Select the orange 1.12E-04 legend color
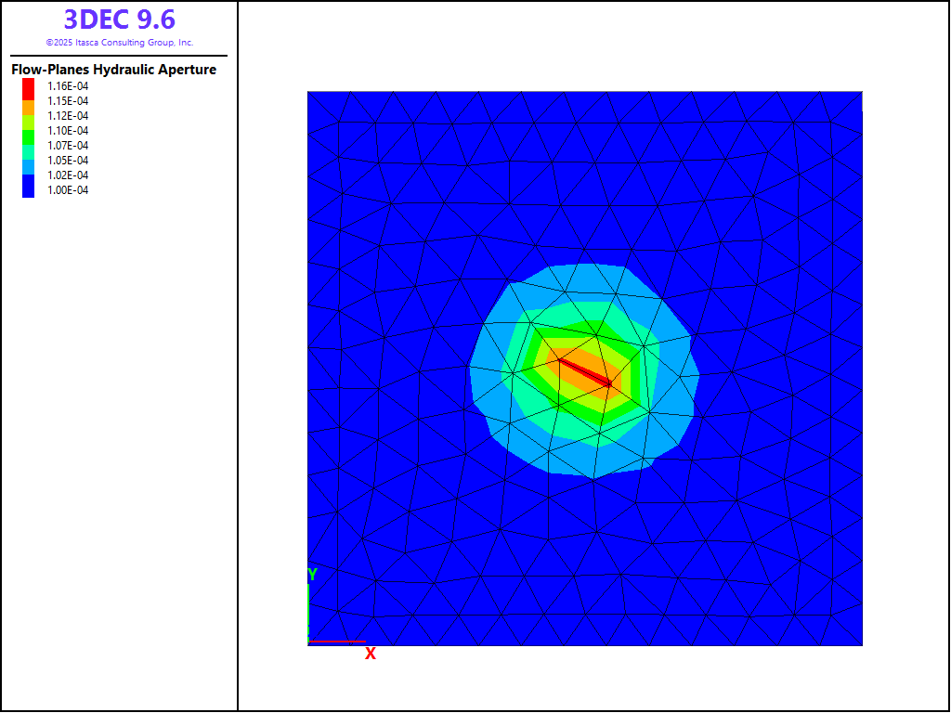 28,115
